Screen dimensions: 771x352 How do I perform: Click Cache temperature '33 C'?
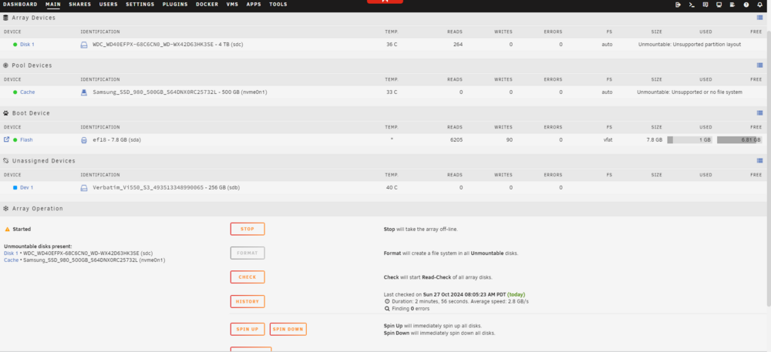pyautogui.click(x=392, y=92)
